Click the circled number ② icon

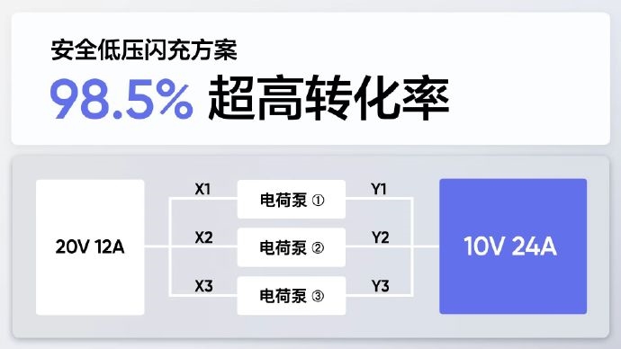[x=318, y=248]
